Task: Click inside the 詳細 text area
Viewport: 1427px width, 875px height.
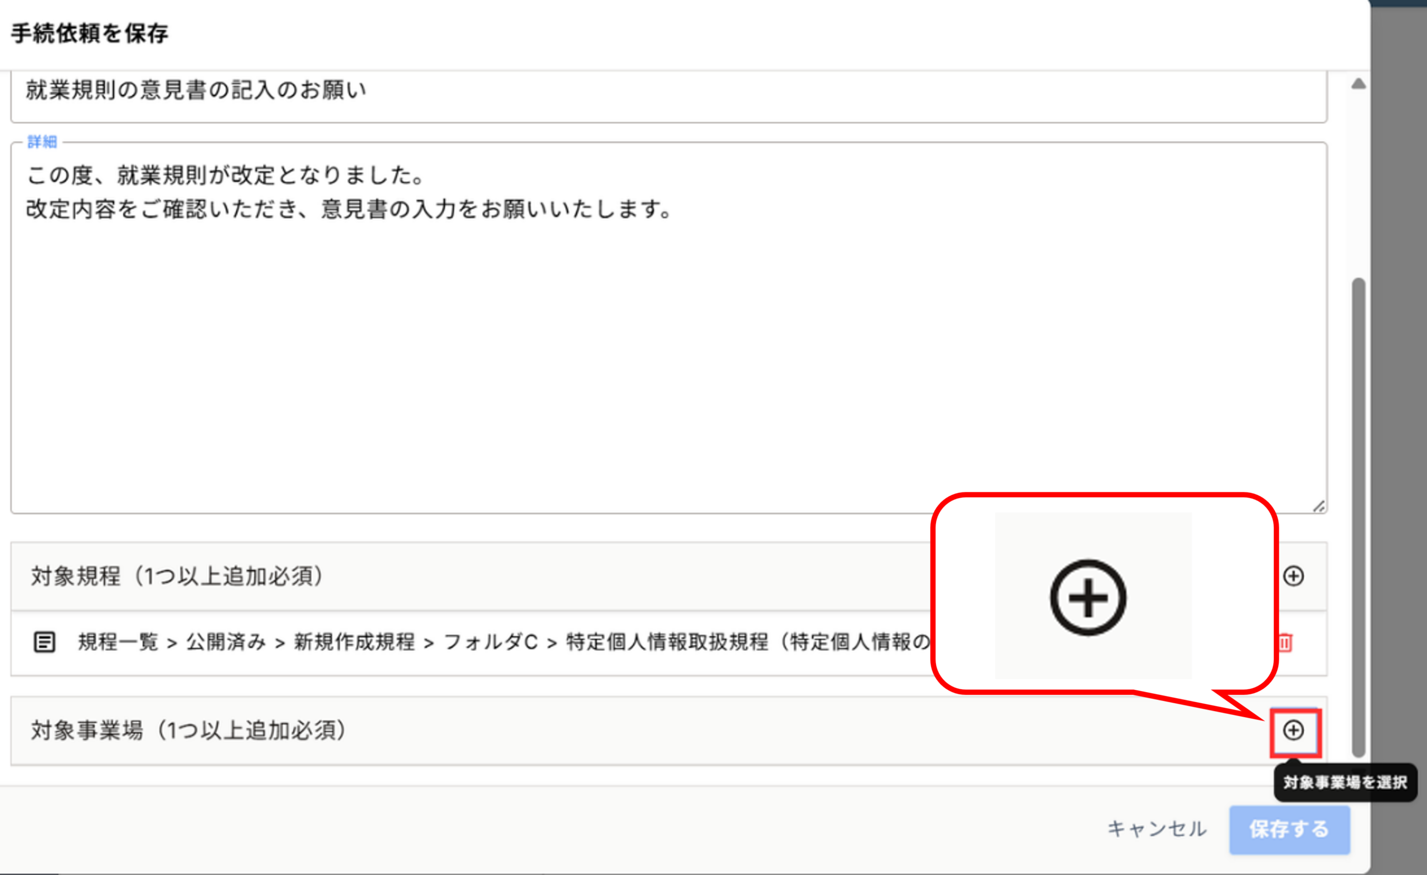Action: click(x=666, y=347)
